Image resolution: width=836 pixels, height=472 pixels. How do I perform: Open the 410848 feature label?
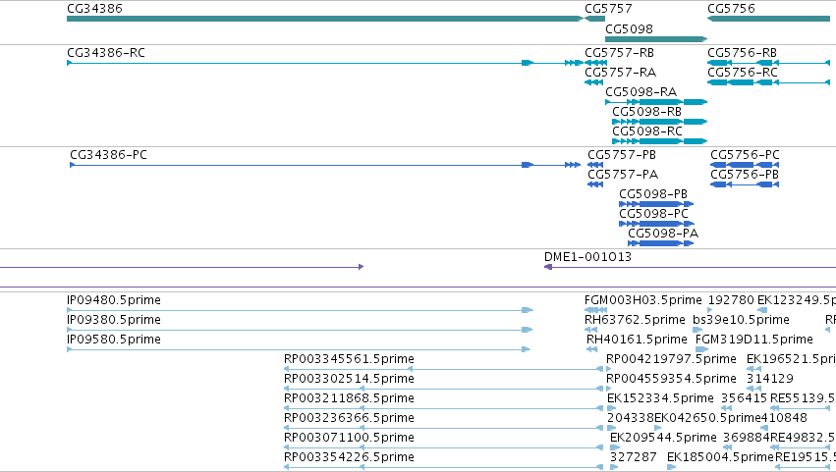tap(784, 419)
